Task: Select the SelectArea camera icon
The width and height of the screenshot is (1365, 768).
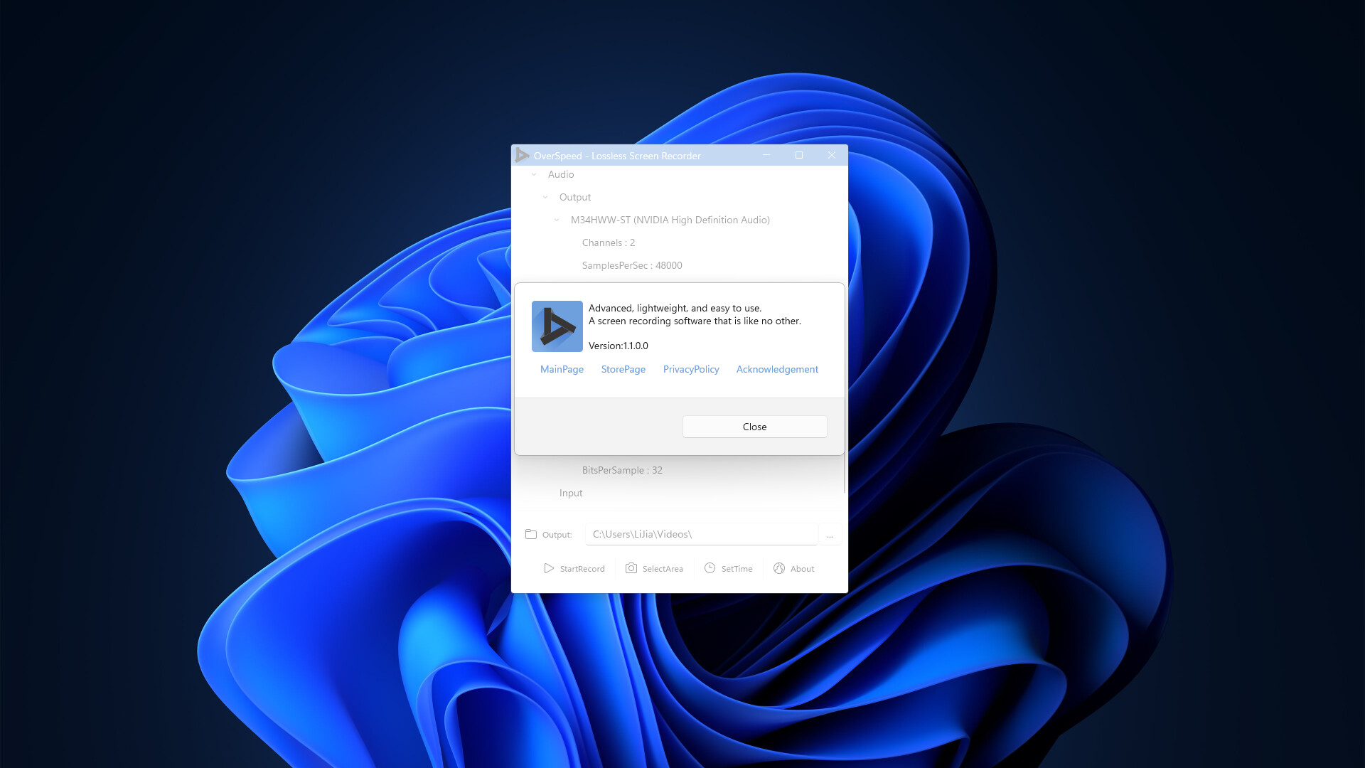Action: (631, 568)
